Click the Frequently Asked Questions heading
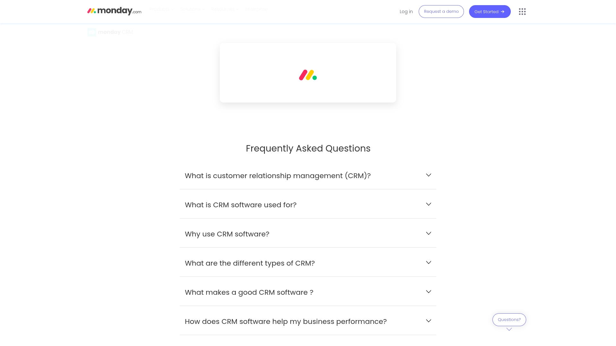 pos(308,148)
